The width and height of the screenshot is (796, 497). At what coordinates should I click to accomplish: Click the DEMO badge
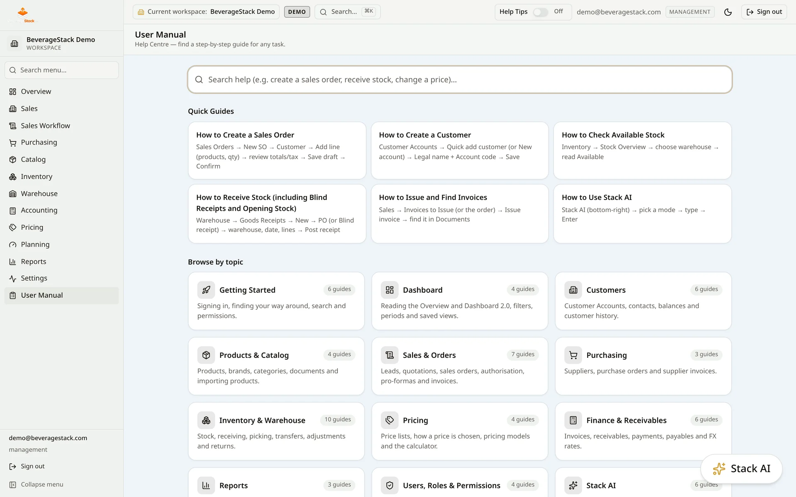297,12
